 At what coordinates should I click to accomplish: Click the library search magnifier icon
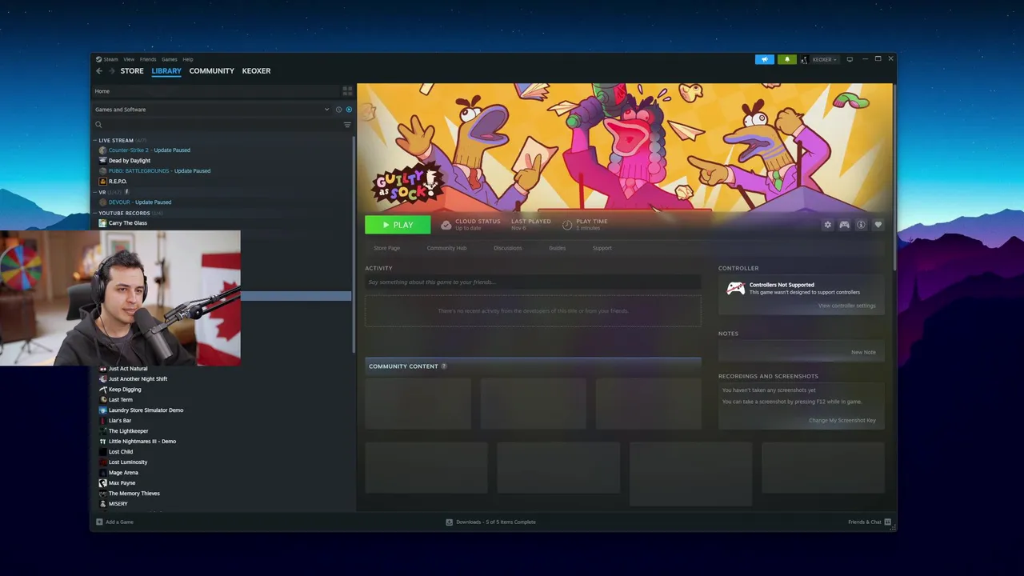(98, 125)
